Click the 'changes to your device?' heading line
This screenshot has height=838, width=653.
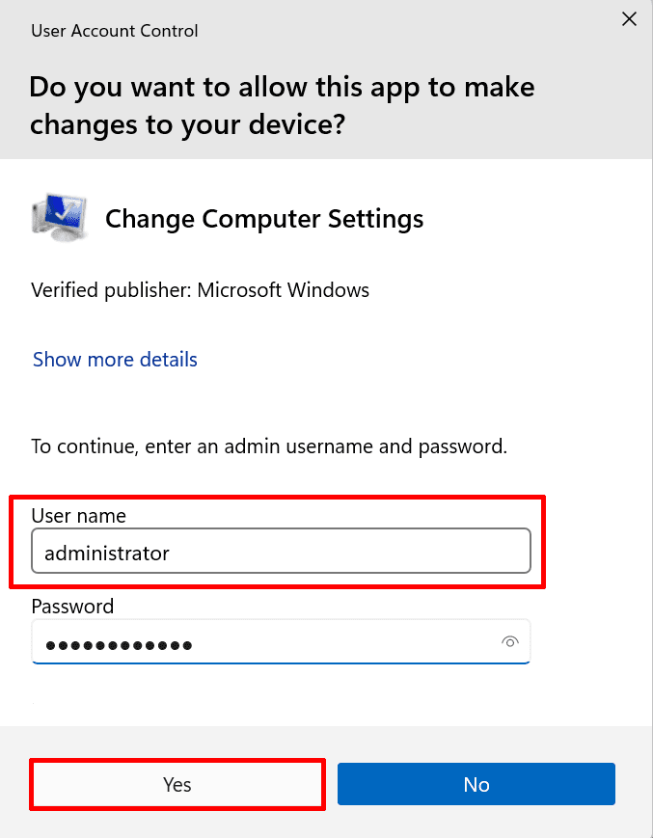[x=187, y=125]
